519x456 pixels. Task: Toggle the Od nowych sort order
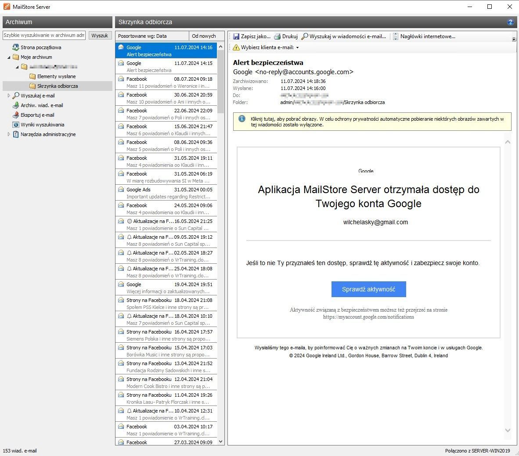point(206,36)
